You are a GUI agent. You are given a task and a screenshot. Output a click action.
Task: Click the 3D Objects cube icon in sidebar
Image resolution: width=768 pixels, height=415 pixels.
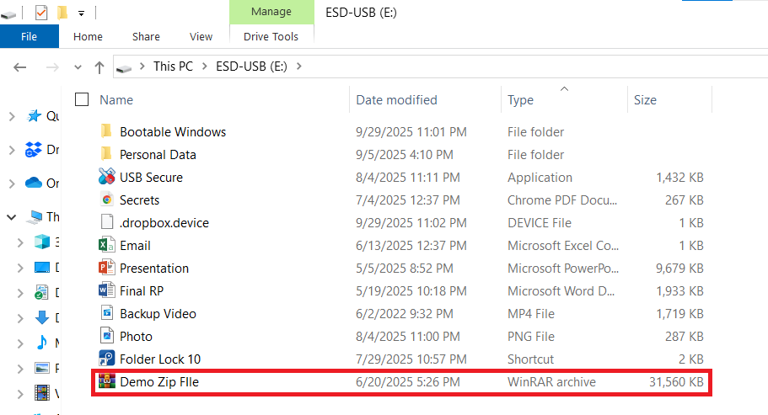(42, 242)
